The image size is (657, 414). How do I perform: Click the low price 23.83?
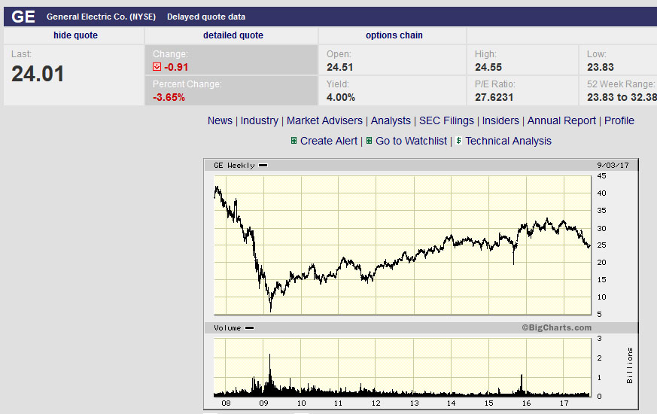601,67
